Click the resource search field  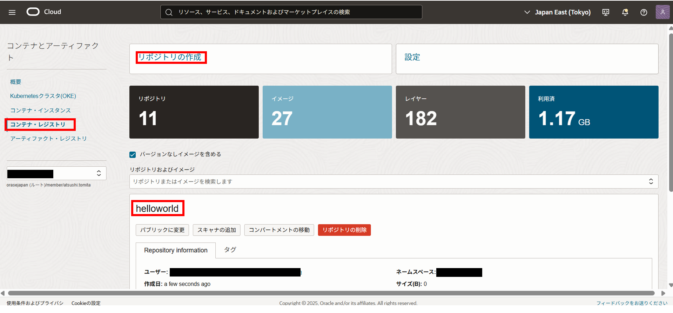pos(291,12)
